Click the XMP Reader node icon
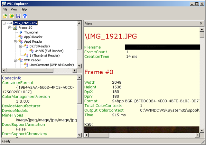206x145 pixels. [21, 60]
